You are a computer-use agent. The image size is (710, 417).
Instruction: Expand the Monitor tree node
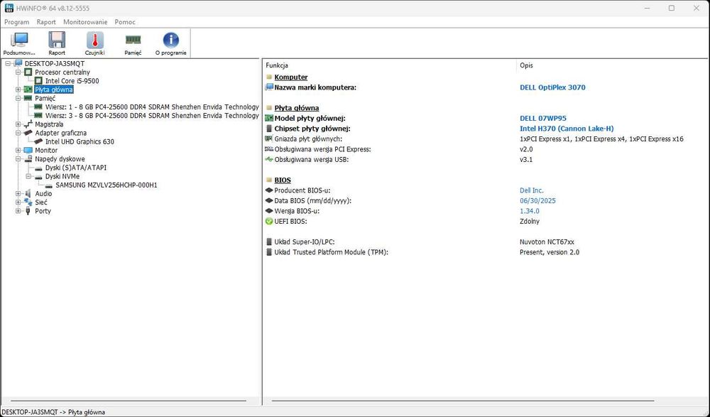pyautogui.click(x=18, y=150)
